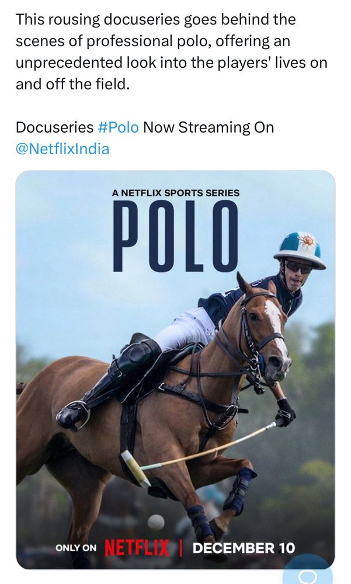
Task: Click the rider's sunglasses in poster
Action: click(298, 266)
